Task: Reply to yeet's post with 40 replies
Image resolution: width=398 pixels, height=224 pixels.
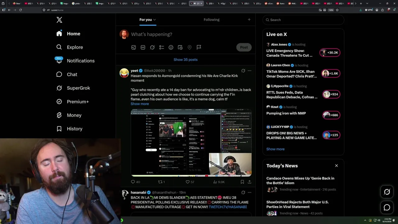Action: coord(135,182)
